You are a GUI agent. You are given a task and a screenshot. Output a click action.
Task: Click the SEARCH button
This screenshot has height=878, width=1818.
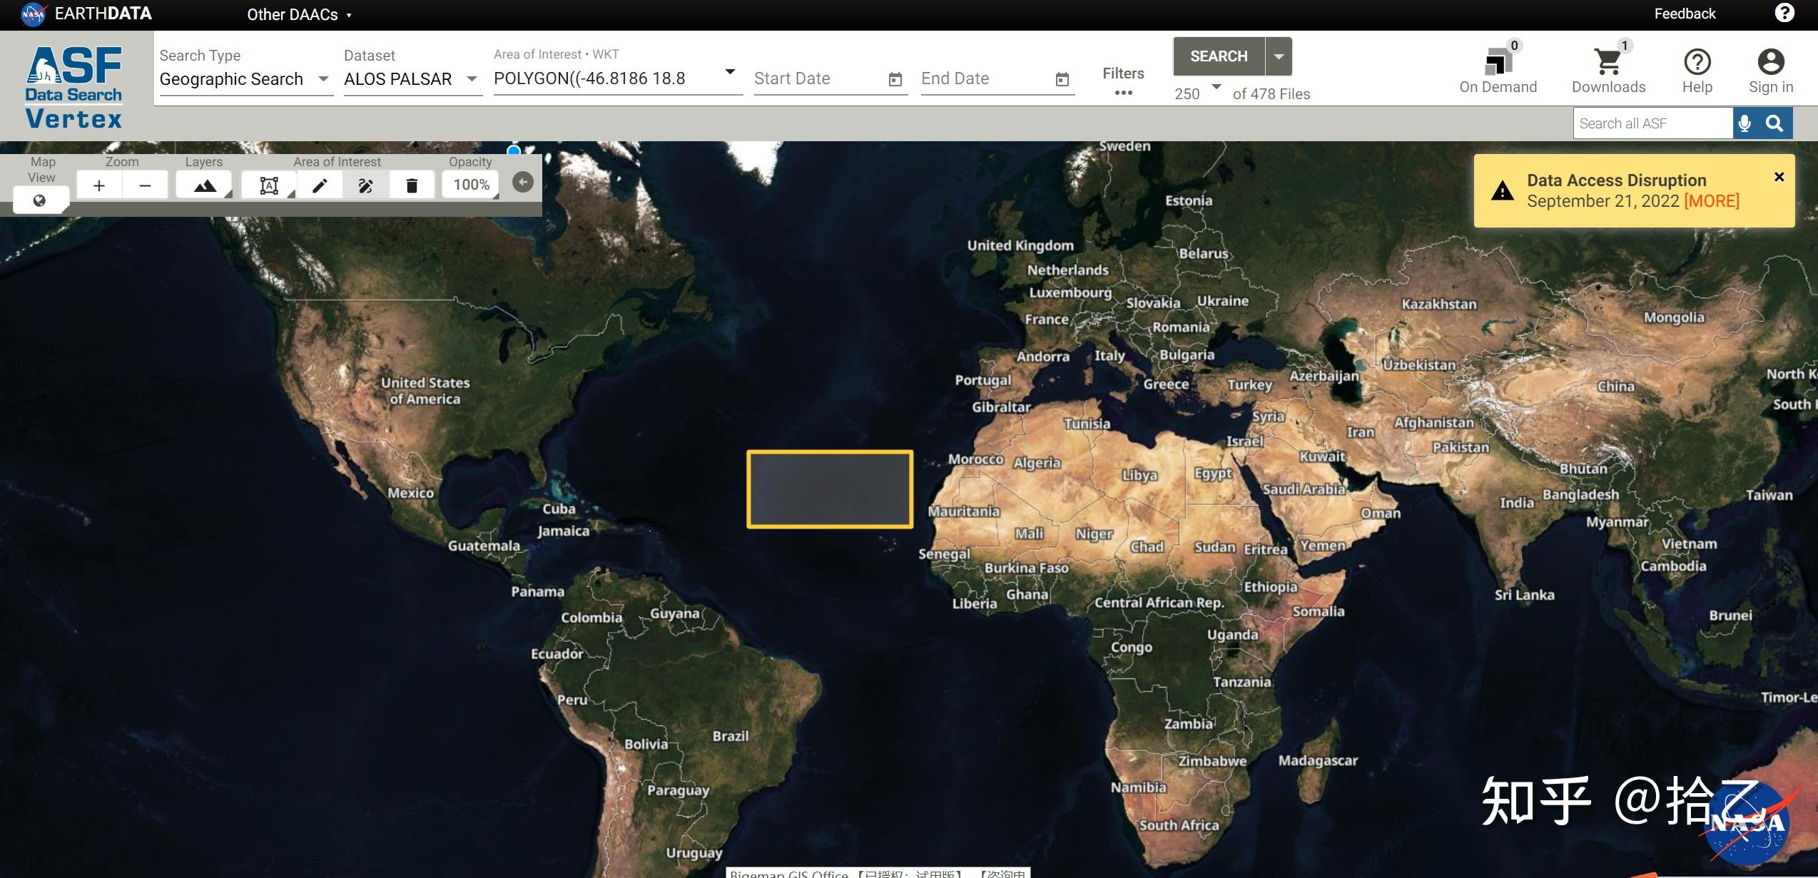point(1219,56)
